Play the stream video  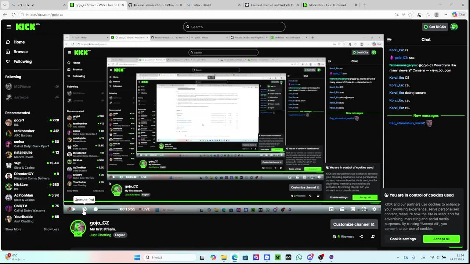point(74,209)
